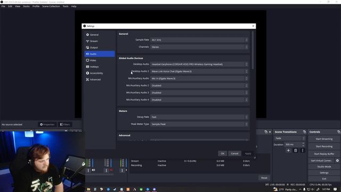Click the taskbar clock
The height and width of the screenshot is (192, 341).
coord(326,189)
